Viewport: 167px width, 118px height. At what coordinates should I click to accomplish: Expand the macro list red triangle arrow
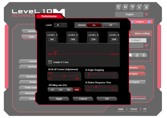[146, 46]
